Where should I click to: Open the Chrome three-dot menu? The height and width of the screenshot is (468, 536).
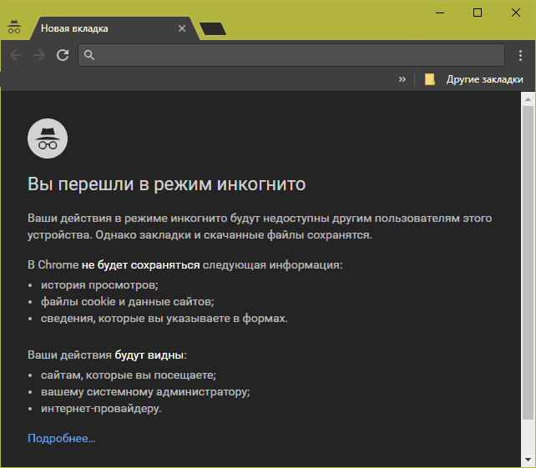tap(520, 55)
